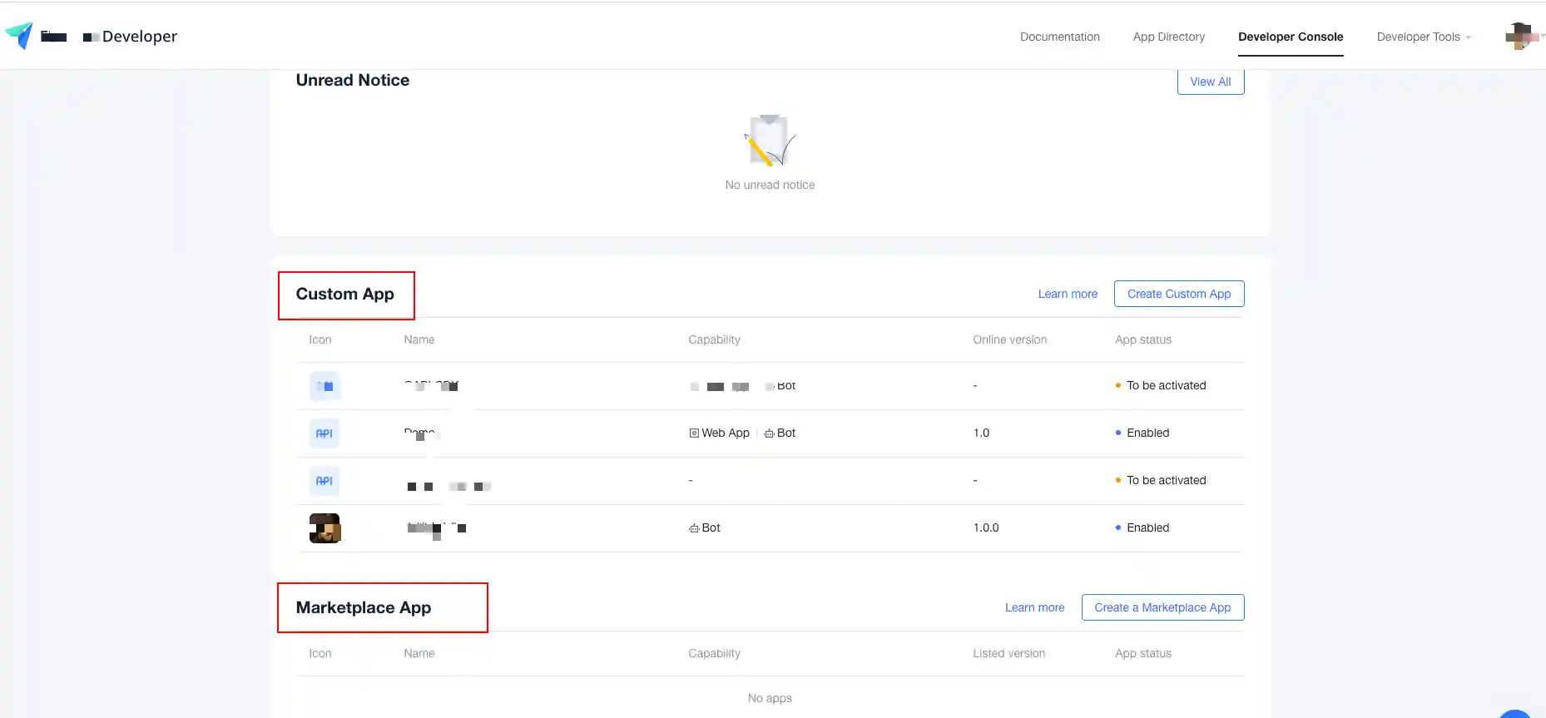
Task: Click the Web App capability icon
Action: (x=694, y=433)
